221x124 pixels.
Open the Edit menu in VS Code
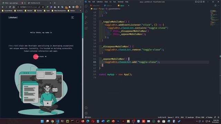coord(94,2)
